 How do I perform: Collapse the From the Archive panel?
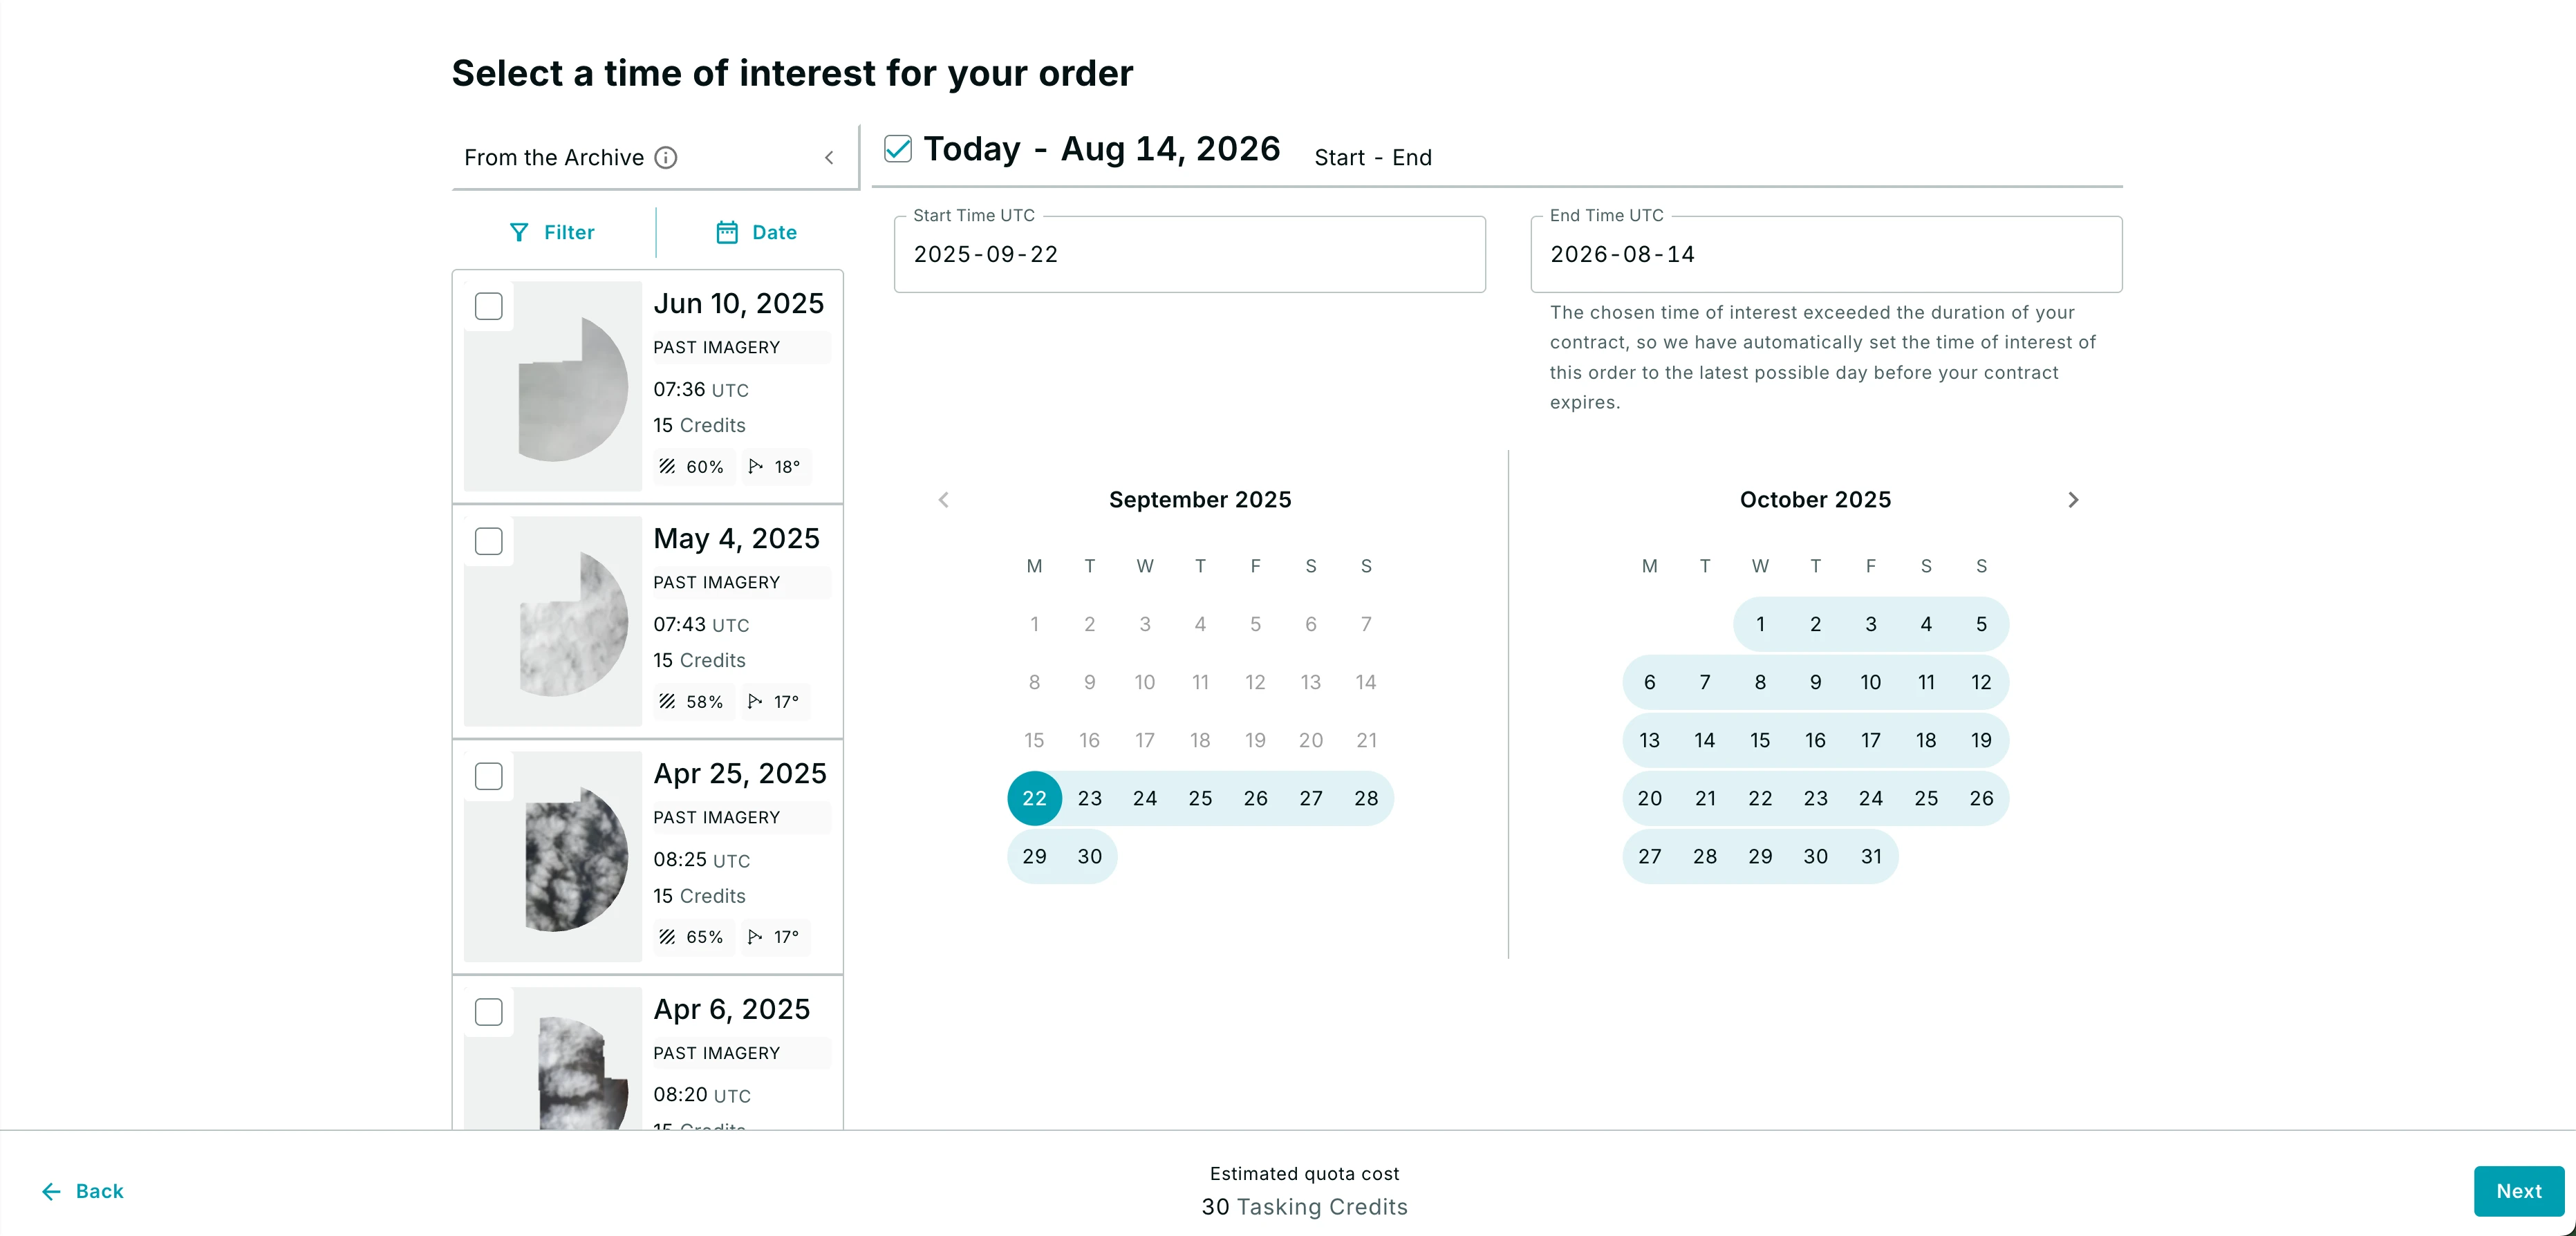pos(829,157)
